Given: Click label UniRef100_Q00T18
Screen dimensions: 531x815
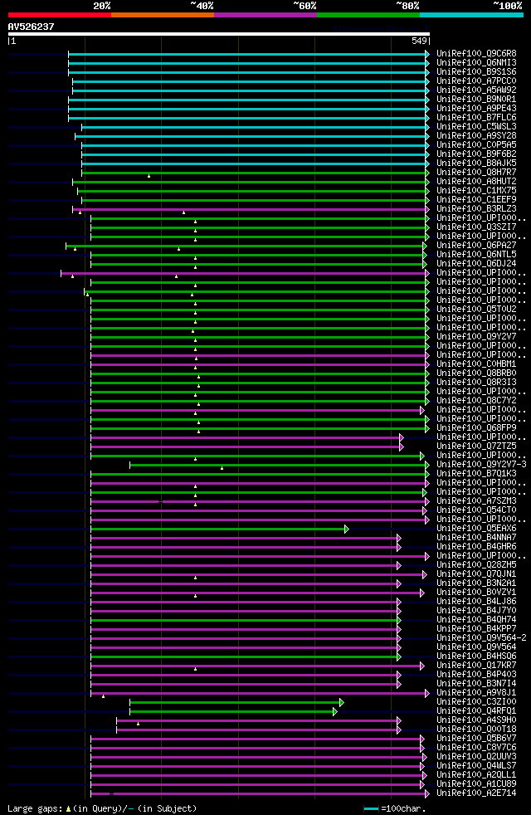Looking at the screenshot, I should pyautogui.click(x=476, y=730).
